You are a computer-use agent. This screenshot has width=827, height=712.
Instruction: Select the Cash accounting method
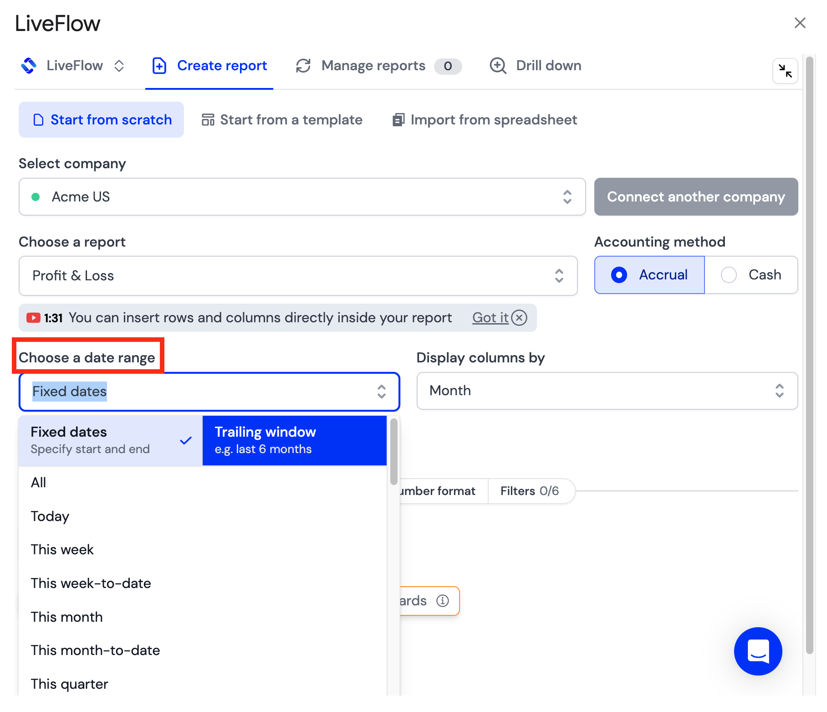pos(751,275)
